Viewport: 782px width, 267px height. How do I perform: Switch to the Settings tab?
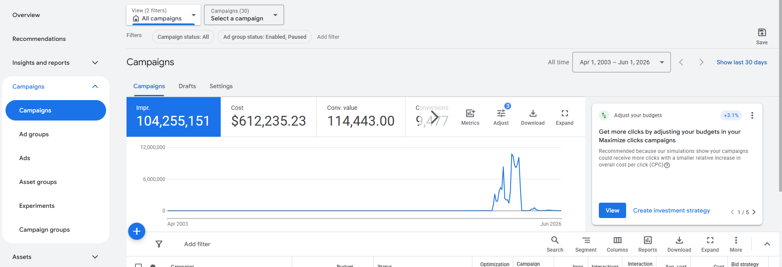point(221,86)
